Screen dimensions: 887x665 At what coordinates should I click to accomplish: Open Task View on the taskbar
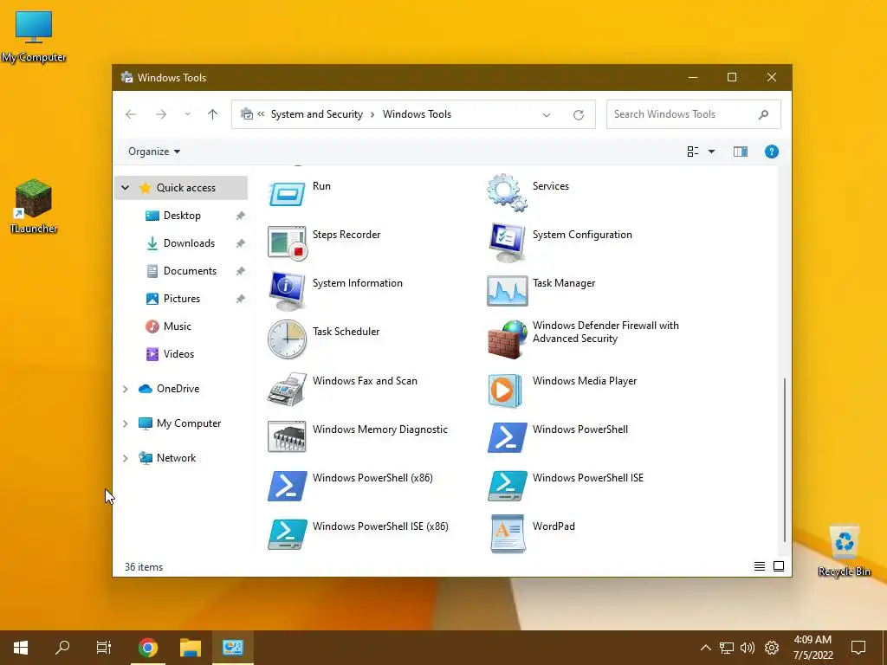104,648
